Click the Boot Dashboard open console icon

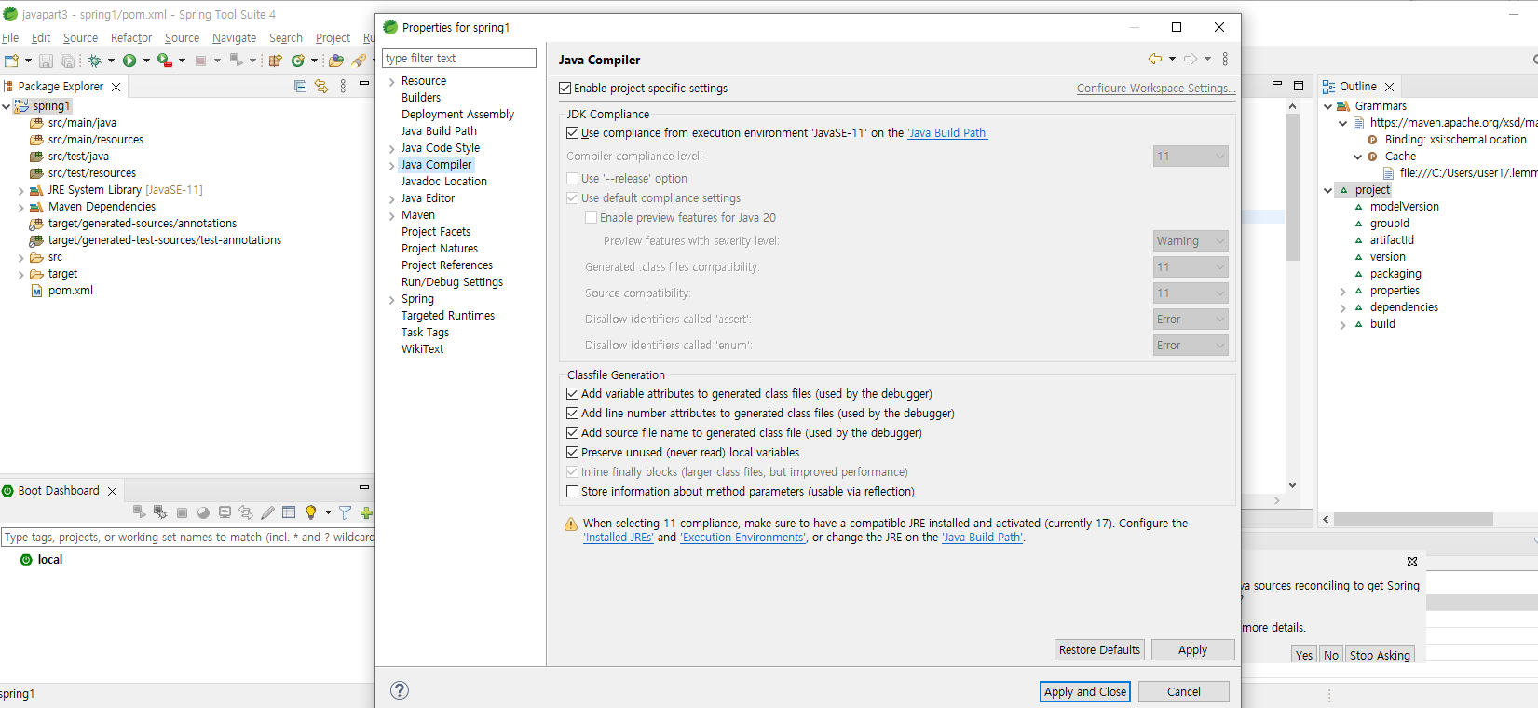pos(225,512)
